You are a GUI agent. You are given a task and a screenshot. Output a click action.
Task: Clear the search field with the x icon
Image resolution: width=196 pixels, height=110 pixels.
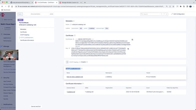pos(166,14)
